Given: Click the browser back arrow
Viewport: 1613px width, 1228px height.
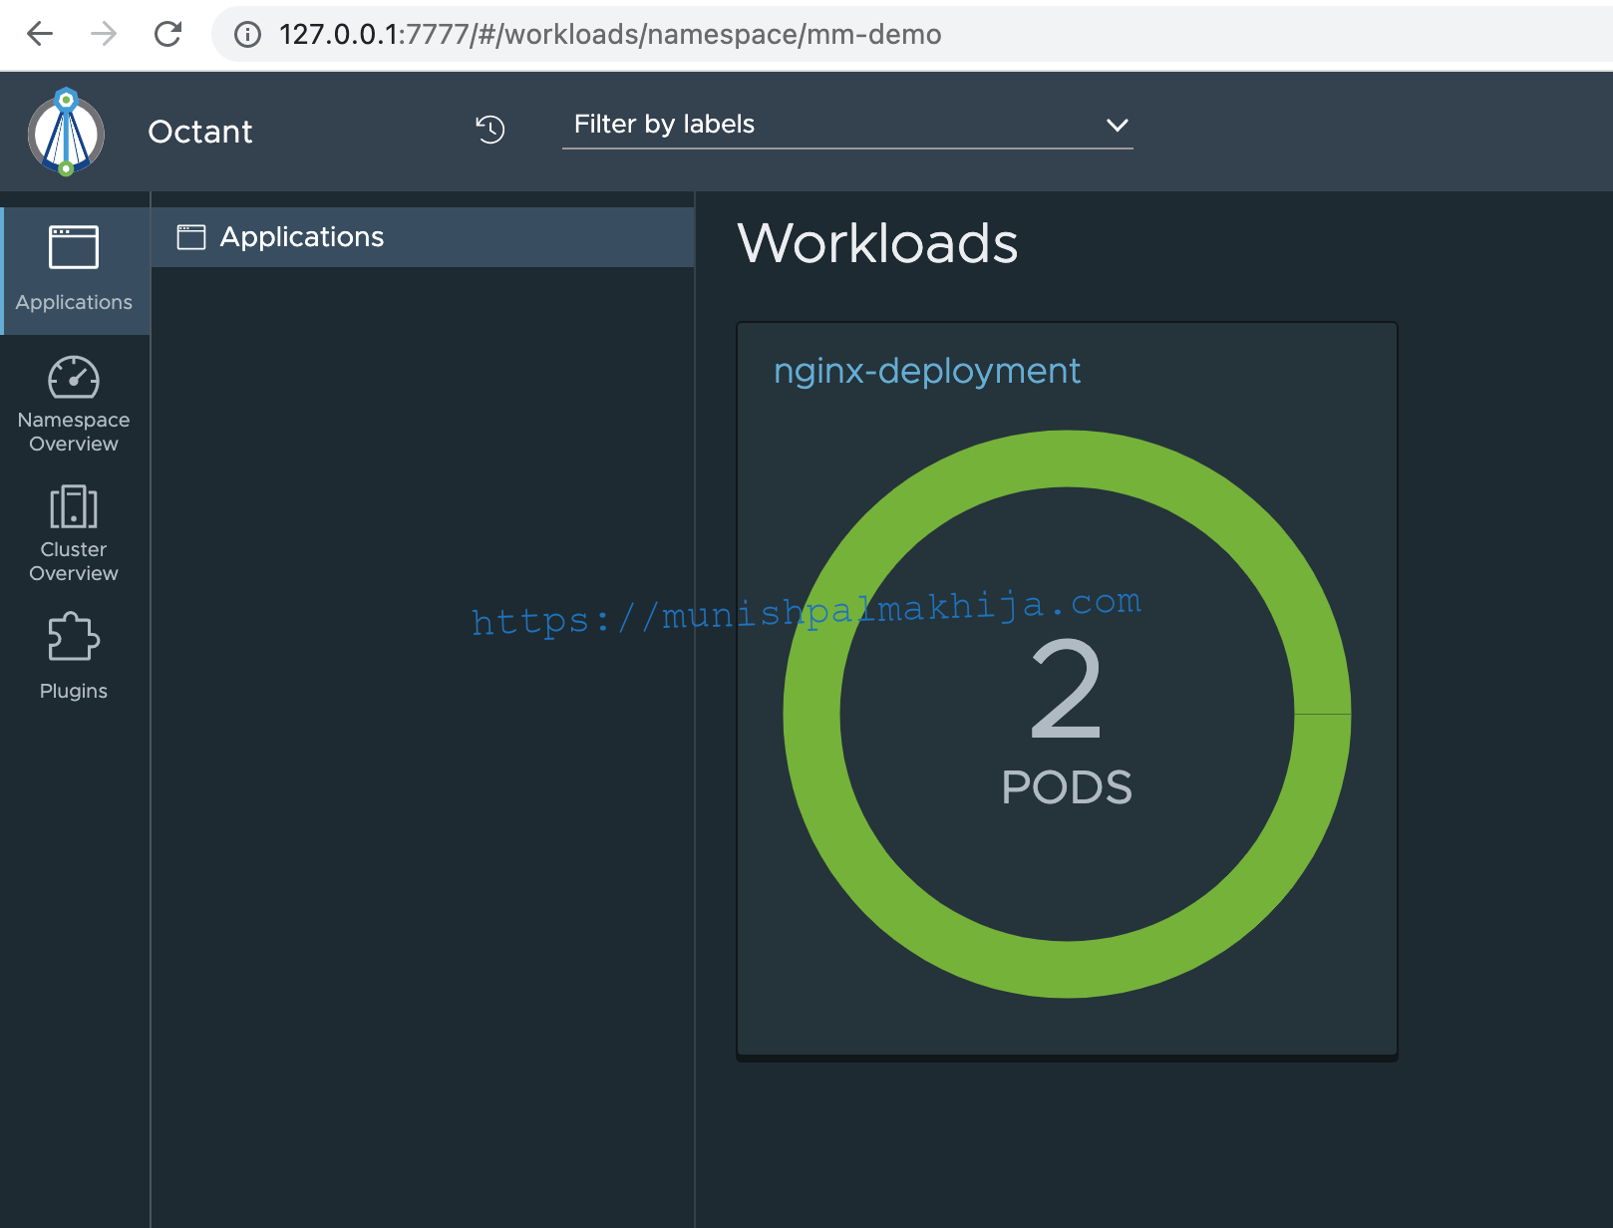Looking at the screenshot, I should point(40,34).
